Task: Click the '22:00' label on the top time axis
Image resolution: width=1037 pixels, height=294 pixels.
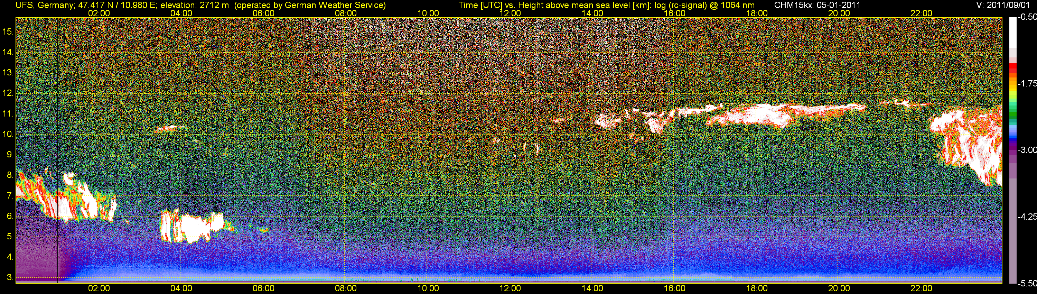Action: click(921, 13)
